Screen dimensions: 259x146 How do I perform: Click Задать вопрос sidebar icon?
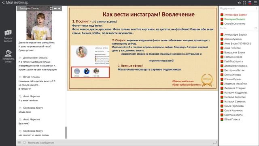[8, 36]
